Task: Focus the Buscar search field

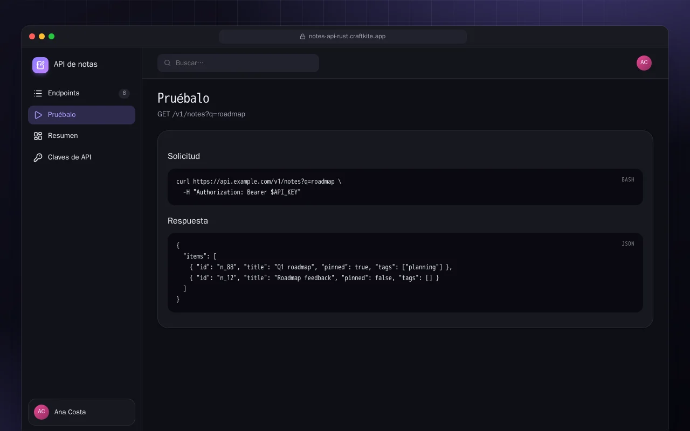Action: 238,63
